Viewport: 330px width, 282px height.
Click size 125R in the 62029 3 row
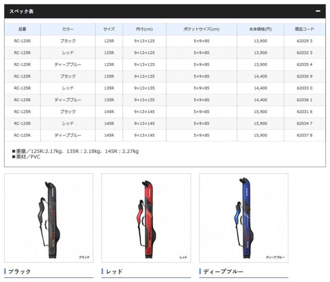[109, 41]
